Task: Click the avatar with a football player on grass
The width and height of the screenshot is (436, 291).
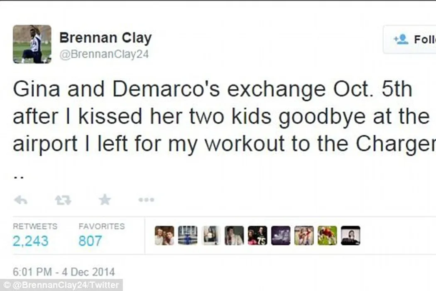Action: 327,236
